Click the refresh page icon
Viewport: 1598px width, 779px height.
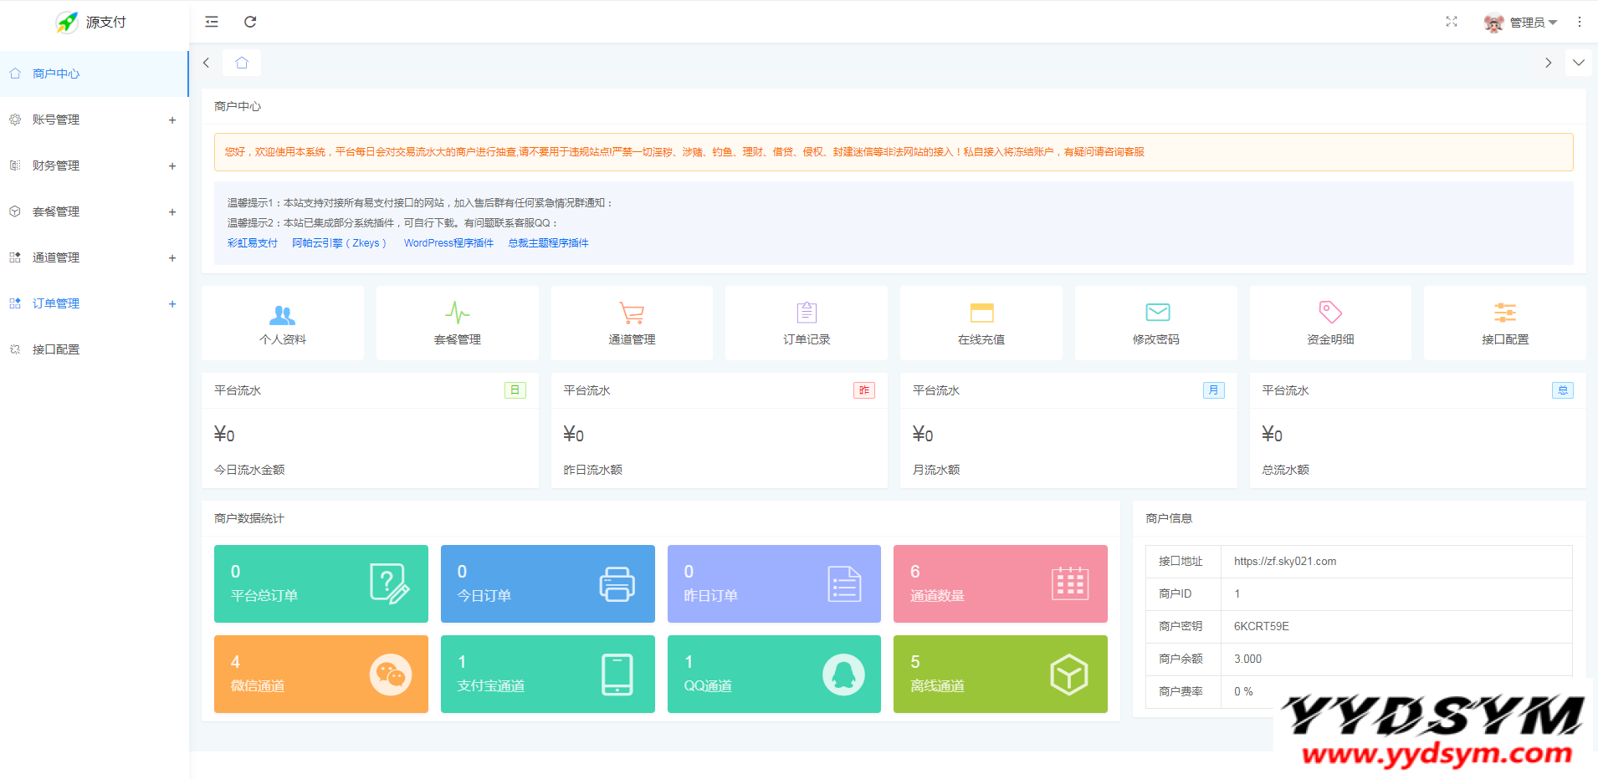[250, 22]
